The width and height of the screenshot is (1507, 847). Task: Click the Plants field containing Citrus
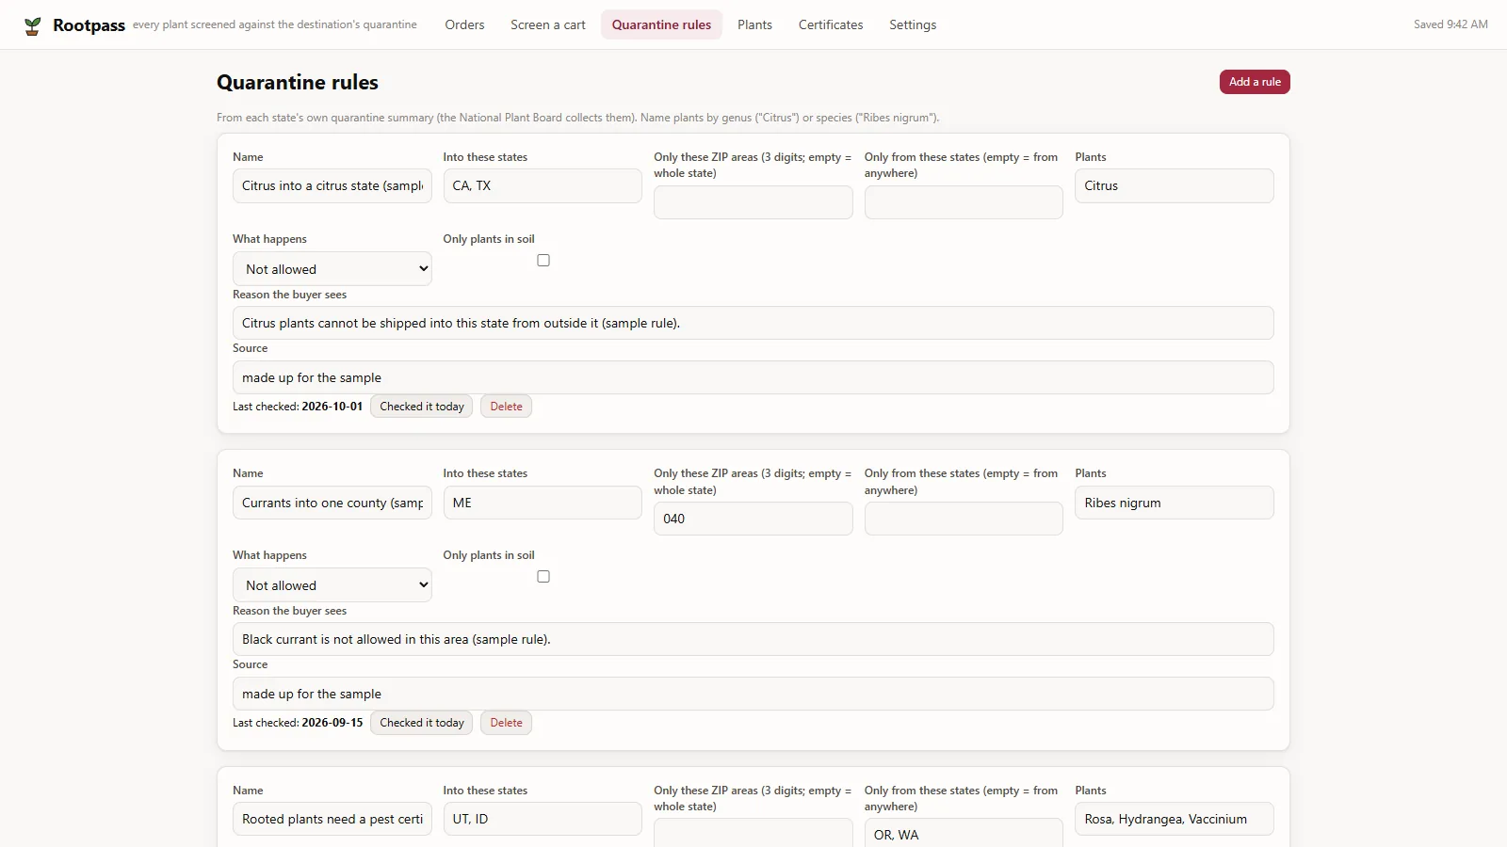click(1175, 185)
